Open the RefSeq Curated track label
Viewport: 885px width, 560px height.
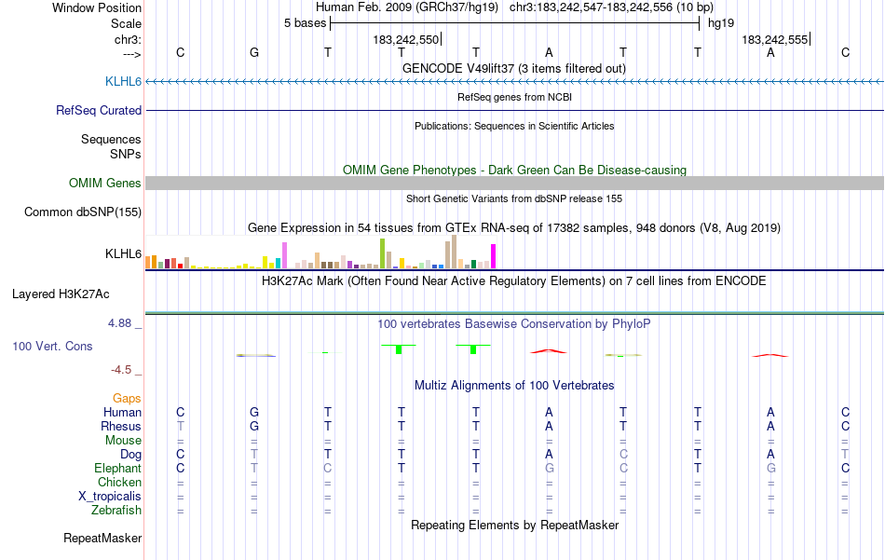(98, 110)
